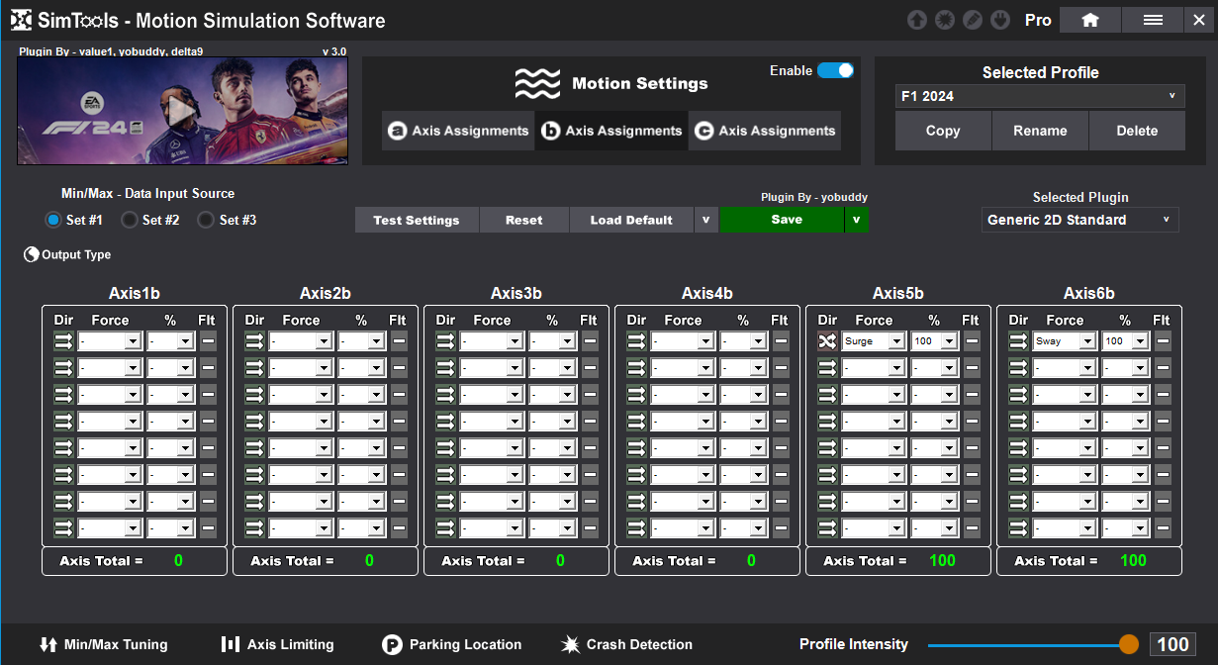This screenshot has height=665, width=1218.
Task: Click filter minus button in last Axis6b row
Action: pos(1163,527)
